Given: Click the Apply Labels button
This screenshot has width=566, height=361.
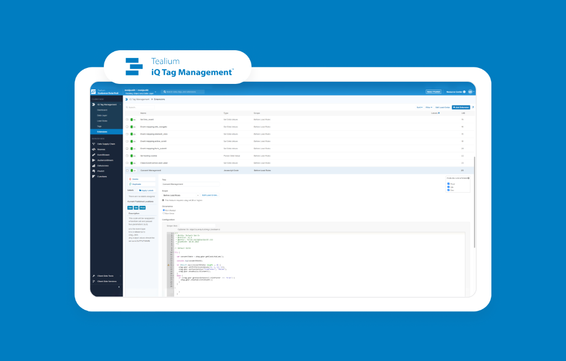Looking at the screenshot, I should 146,190.
